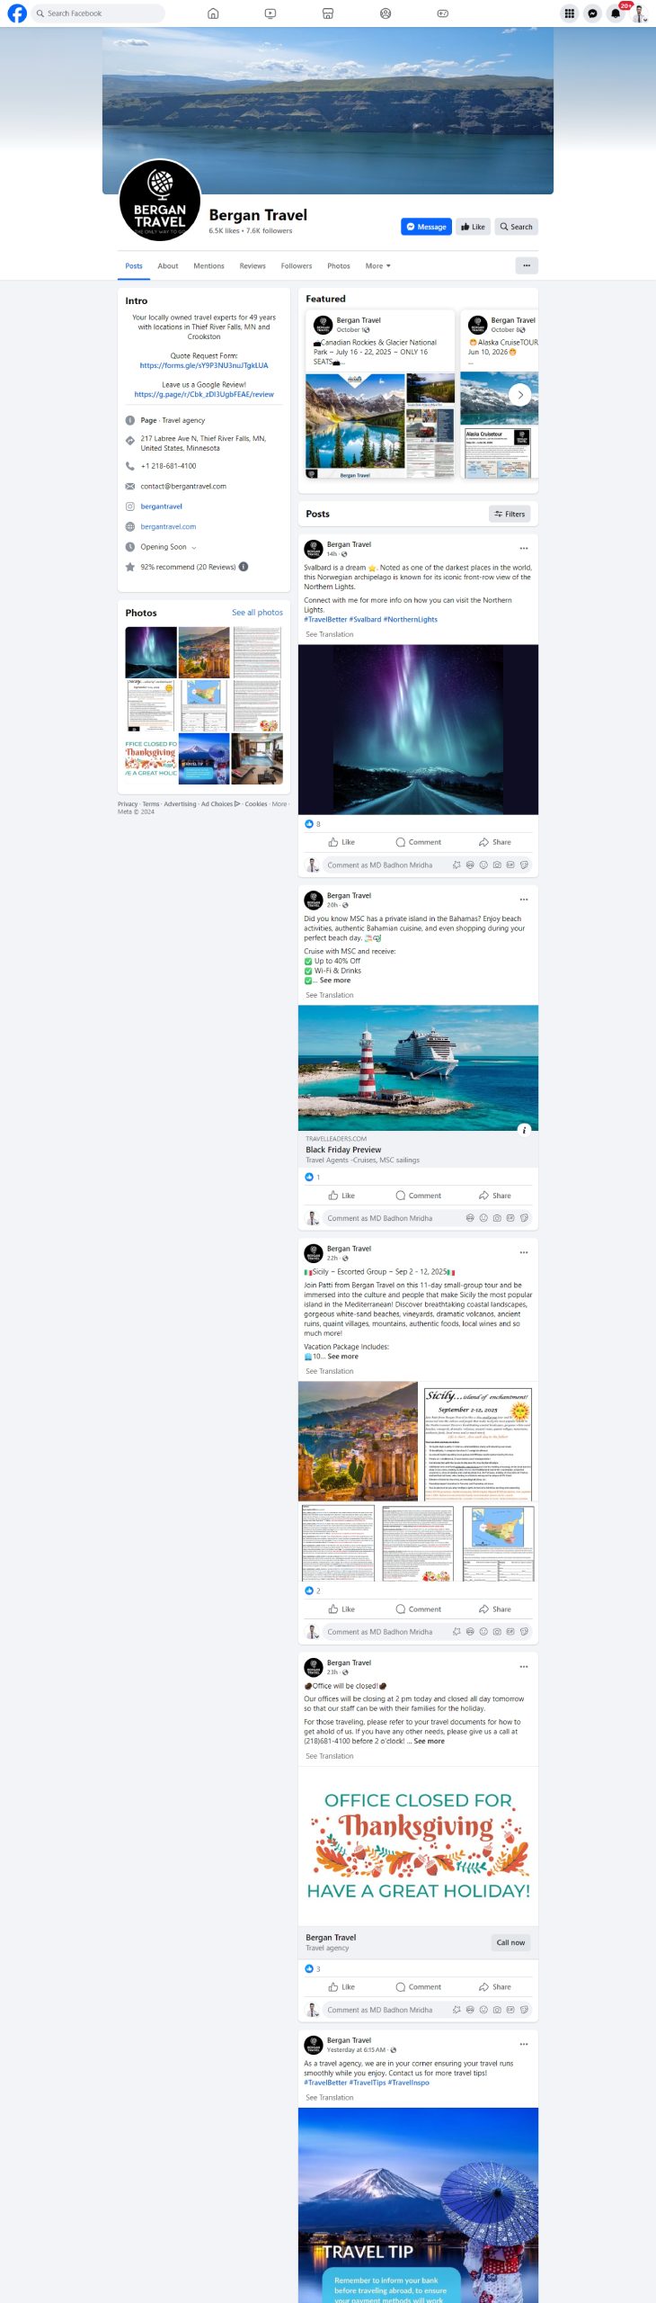Open the Messenger icon

tap(592, 13)
